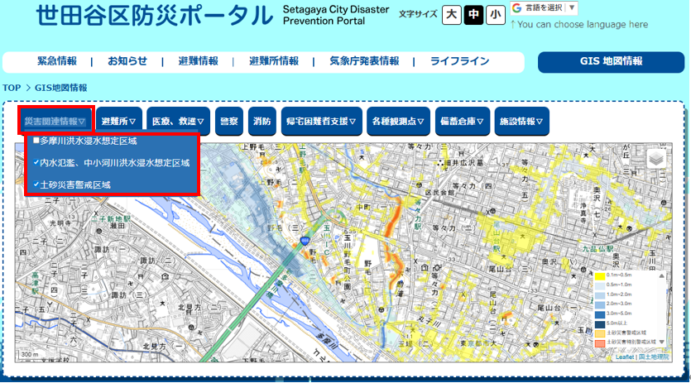Expand the 避難所 dropdown
Viewport: 691px width, 383px height.
pyautogui.click(x=119, y=122)
